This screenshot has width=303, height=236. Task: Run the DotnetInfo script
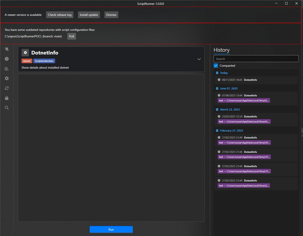click(111, 229)
